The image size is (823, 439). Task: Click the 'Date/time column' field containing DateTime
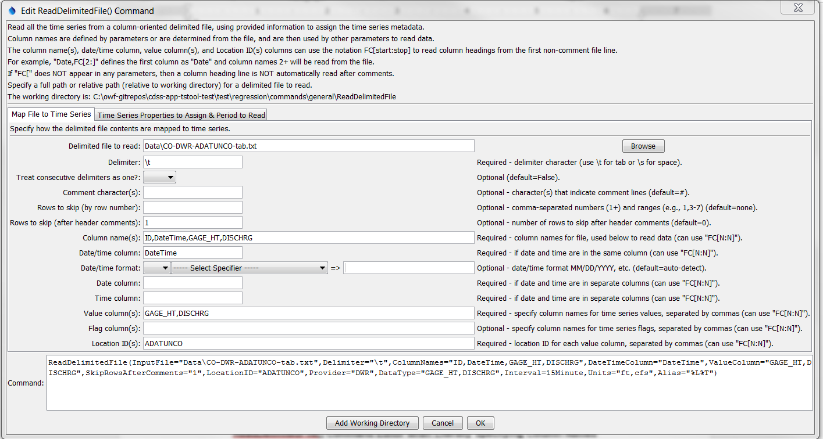pyautogui.click(x=193, y=252)
